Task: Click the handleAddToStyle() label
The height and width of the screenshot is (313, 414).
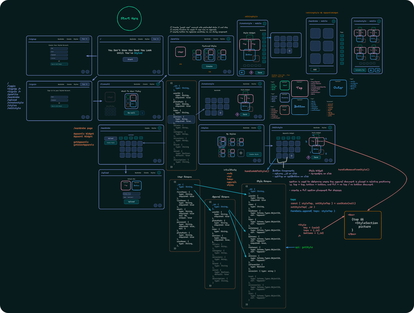Action: click(257, 171)
